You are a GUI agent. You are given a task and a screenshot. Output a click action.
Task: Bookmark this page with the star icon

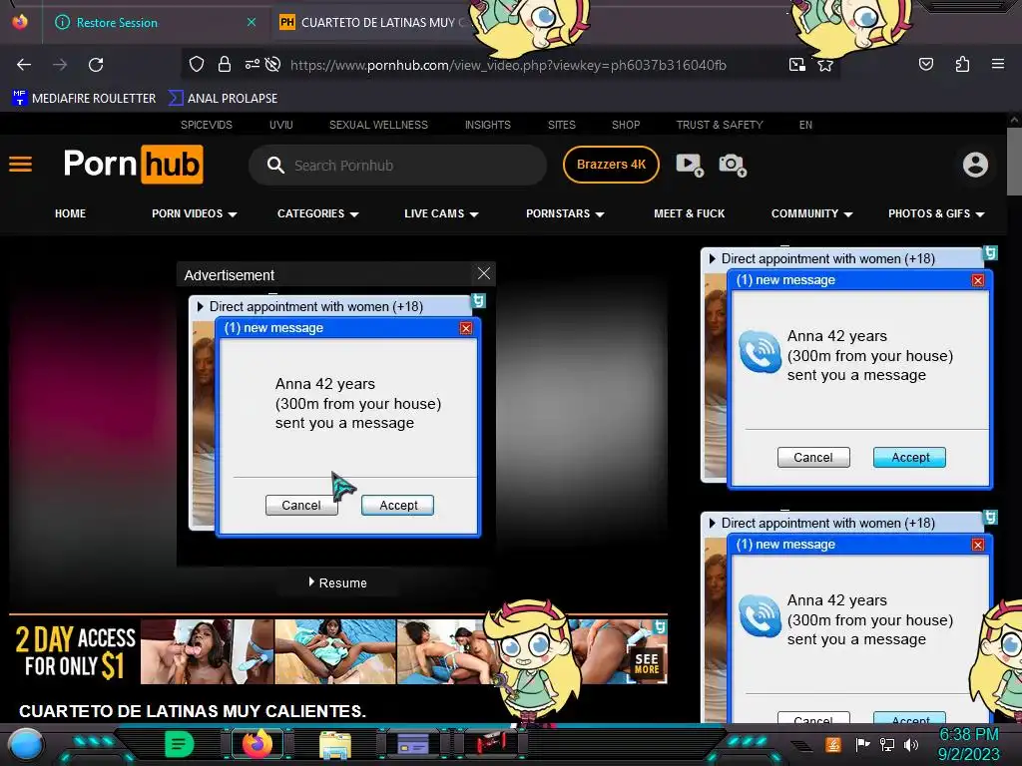pos(825,65)
